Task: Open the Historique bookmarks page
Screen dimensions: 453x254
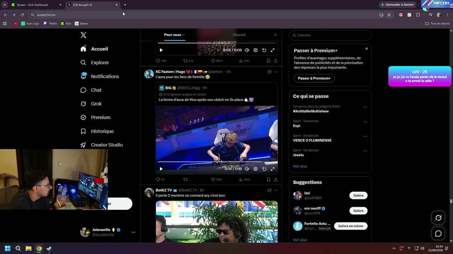Action: pyautogui.click(x=97, y=131)
